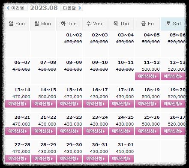Click the 09~10 date label

(100, 63)
